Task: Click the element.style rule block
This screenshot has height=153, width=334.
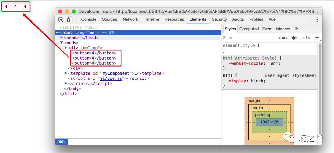Action: pyautogui.click(x=269, y=48)
